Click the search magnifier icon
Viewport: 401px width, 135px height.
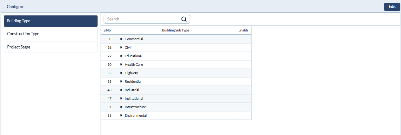[184, 19]
